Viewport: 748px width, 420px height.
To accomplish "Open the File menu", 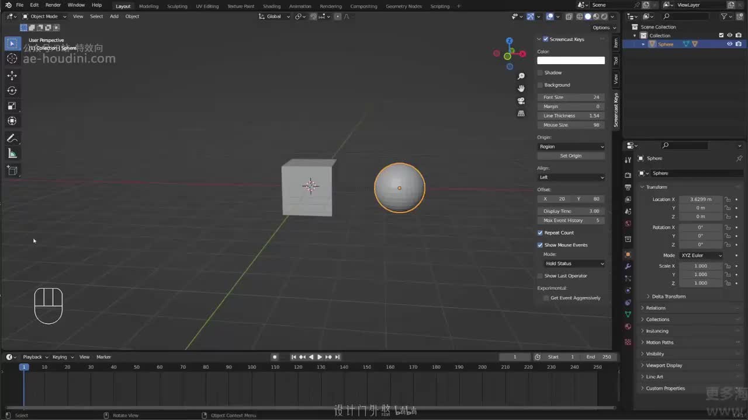I will [20, 5].
